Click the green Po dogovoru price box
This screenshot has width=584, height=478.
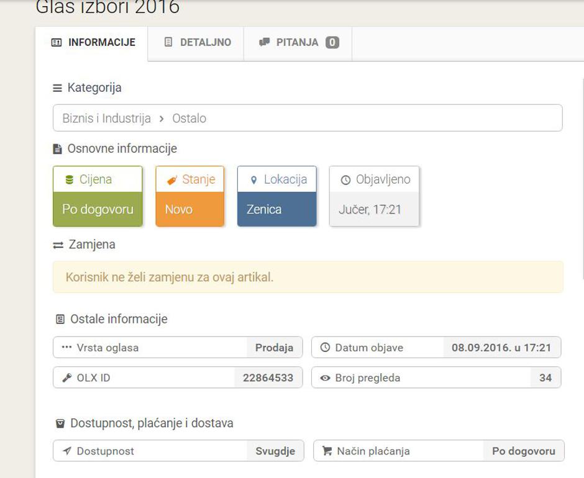98,210
